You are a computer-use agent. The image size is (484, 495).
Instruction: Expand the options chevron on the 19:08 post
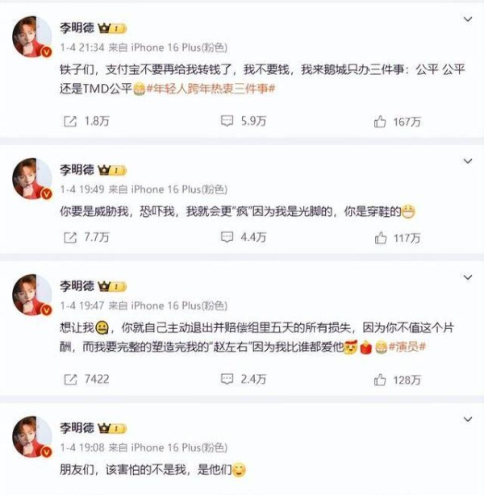[468, 419]
